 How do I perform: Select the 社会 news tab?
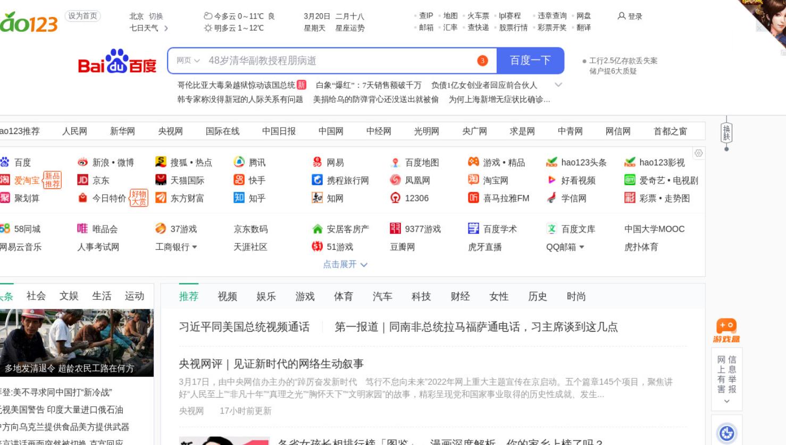pos(36,296)
